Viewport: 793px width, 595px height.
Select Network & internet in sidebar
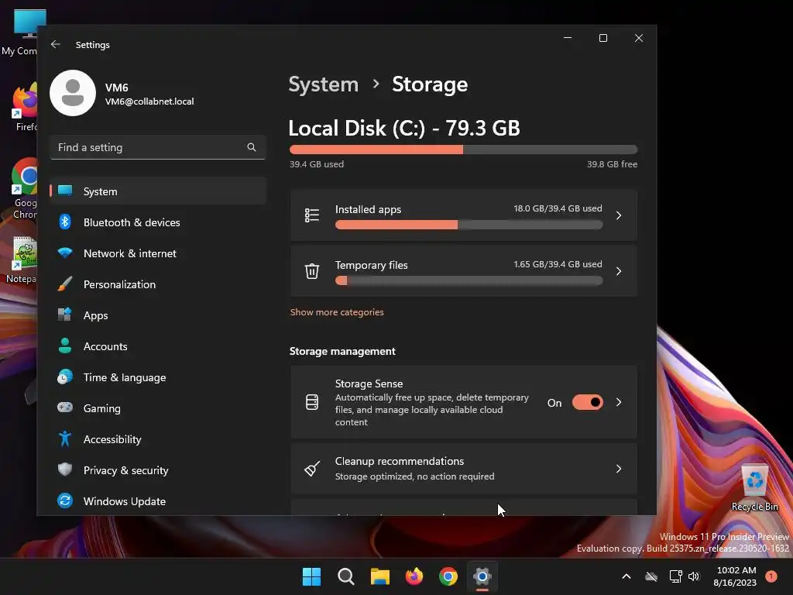click(158, 253)
